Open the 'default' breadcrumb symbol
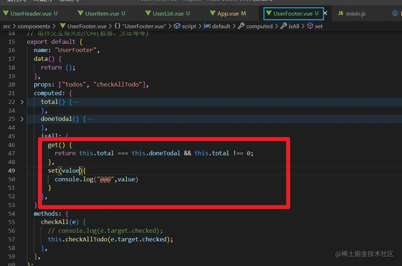This screenshot has width=402, height=266. click(221, 26)
